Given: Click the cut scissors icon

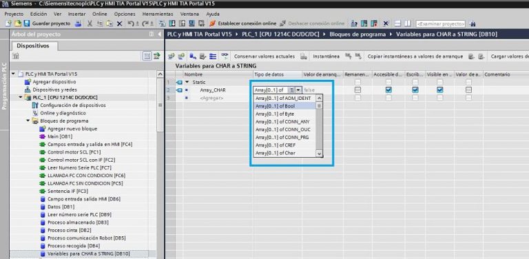Looking at the screenshot, I should pos(90,23).
